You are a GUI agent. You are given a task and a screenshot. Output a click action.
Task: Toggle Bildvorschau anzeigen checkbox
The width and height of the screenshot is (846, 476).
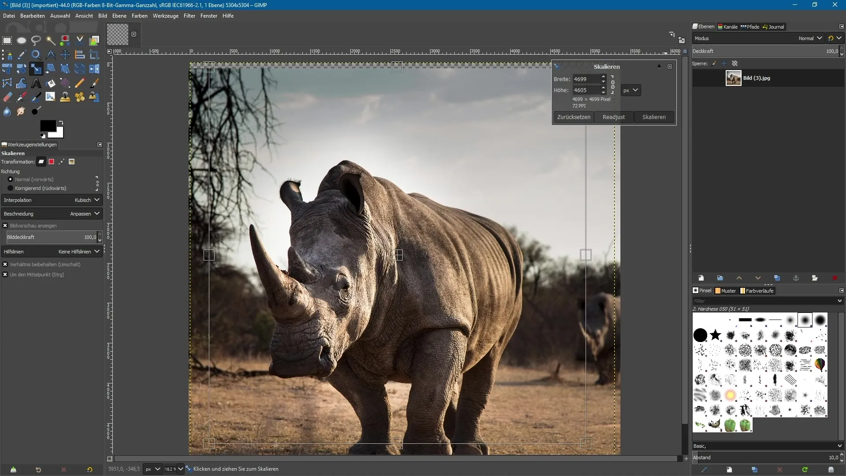(5, 226)
